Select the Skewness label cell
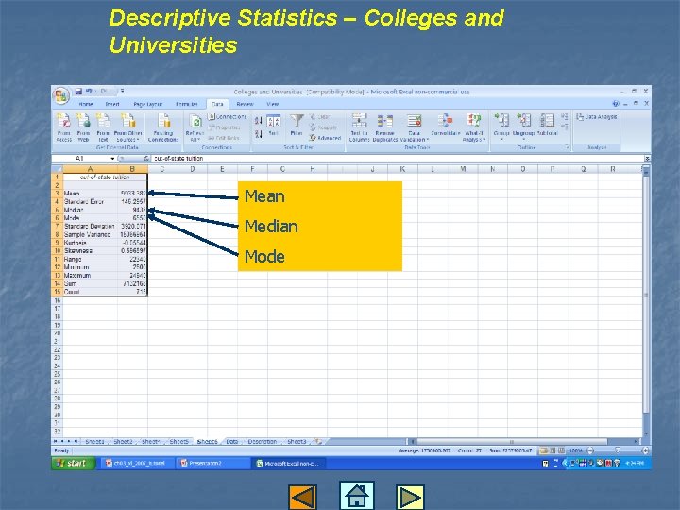 [91, 250]
